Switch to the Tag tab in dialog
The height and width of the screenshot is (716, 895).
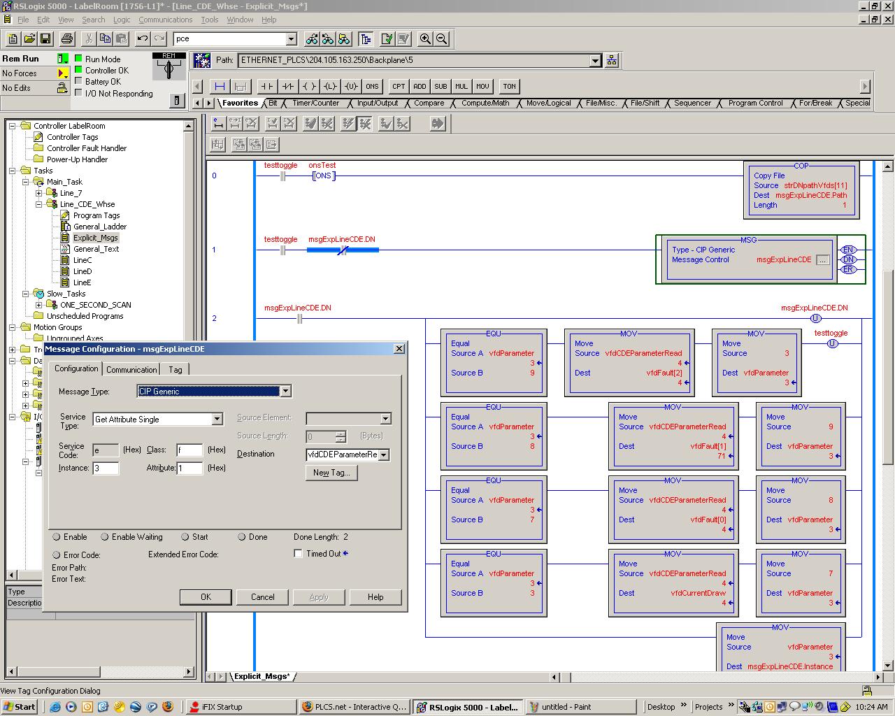pos(176,369)
